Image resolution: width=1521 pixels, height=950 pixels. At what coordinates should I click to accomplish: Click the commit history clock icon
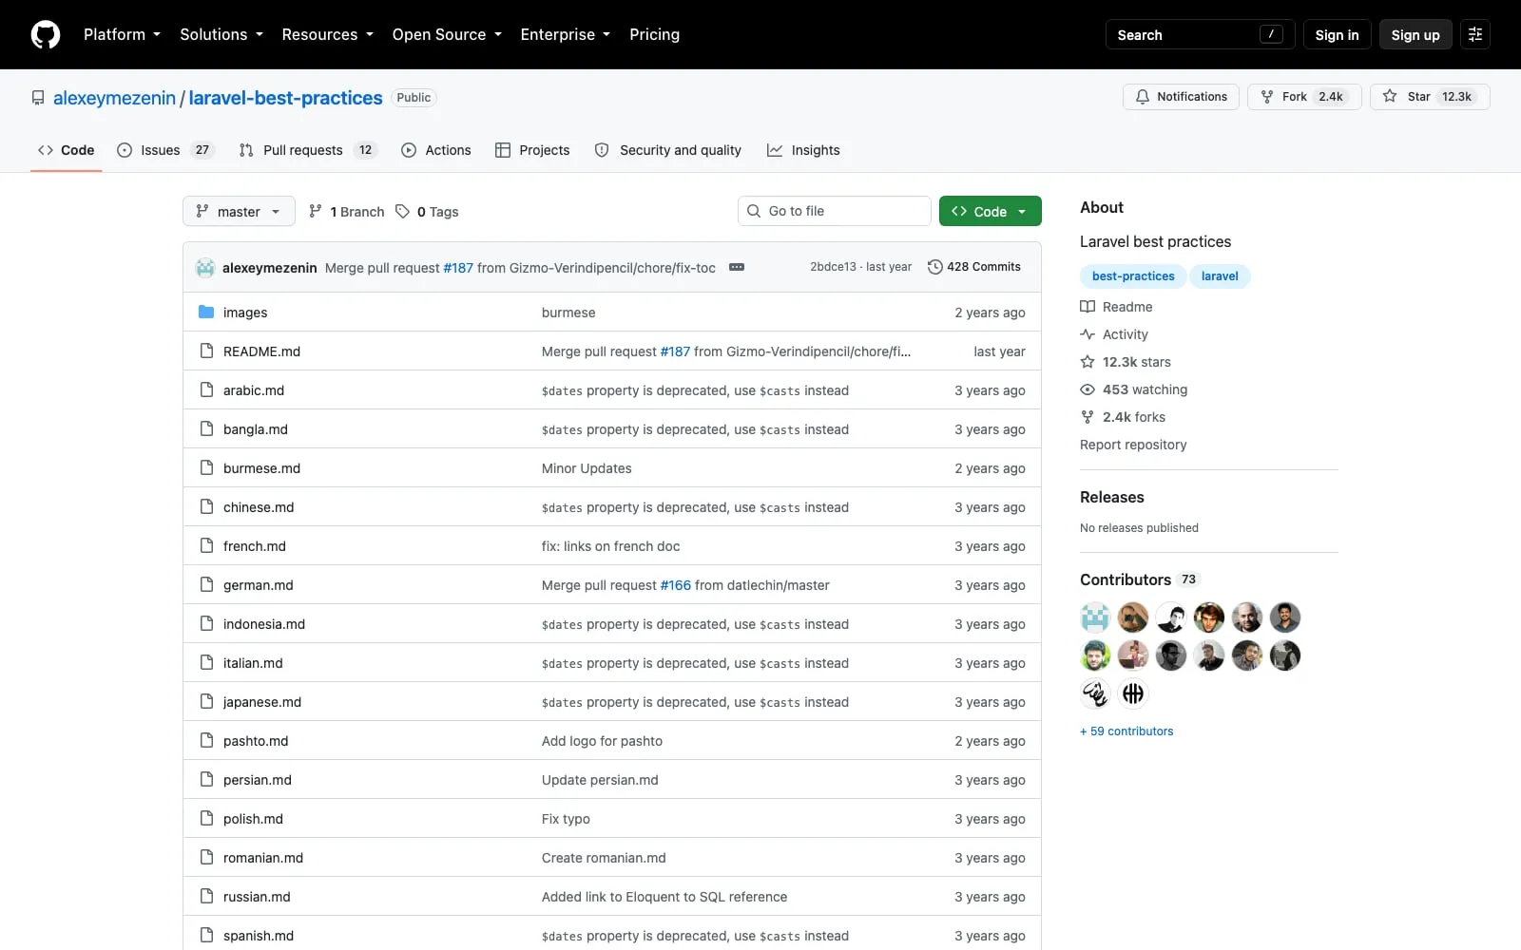tap(934, 267)
